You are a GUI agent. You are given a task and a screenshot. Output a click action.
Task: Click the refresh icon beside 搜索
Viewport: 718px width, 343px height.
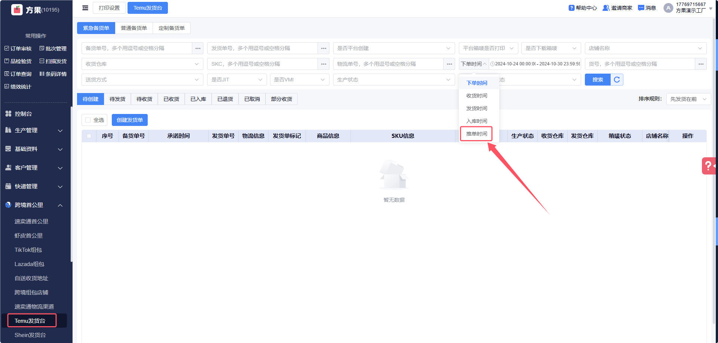click(x=617, y=80)
